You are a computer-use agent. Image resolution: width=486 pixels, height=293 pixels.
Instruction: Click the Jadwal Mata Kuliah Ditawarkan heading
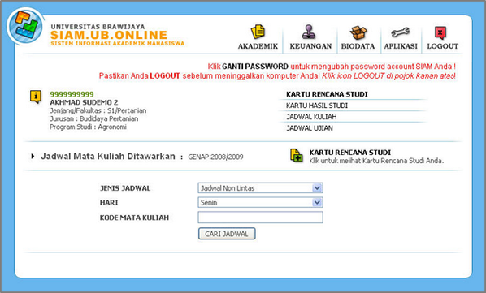(x=108, y=157)
